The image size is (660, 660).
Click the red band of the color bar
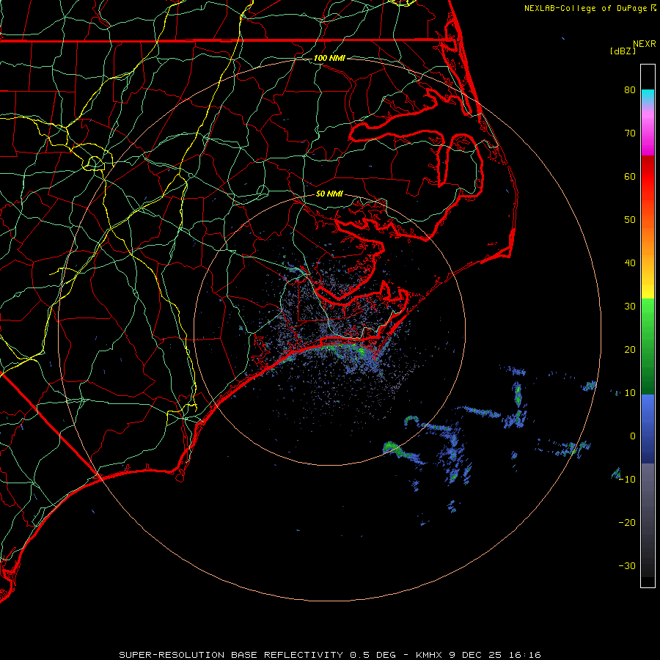click(648, 177)
